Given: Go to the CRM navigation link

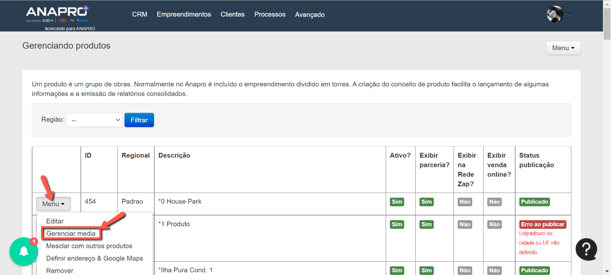Looking at the screenshot, I should [139, 14].
